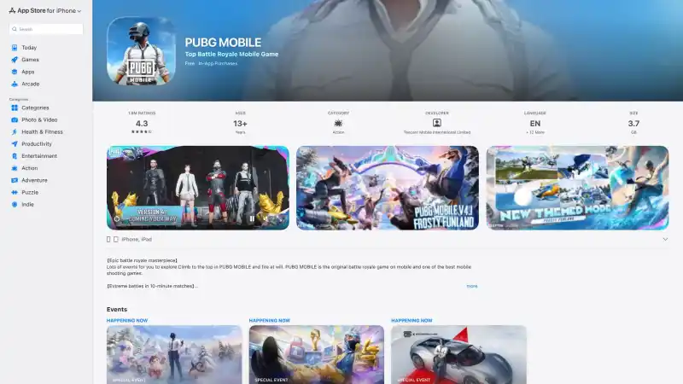Click the Search input field
This screenshot has height=384, width=683.
tap(46, 29)
